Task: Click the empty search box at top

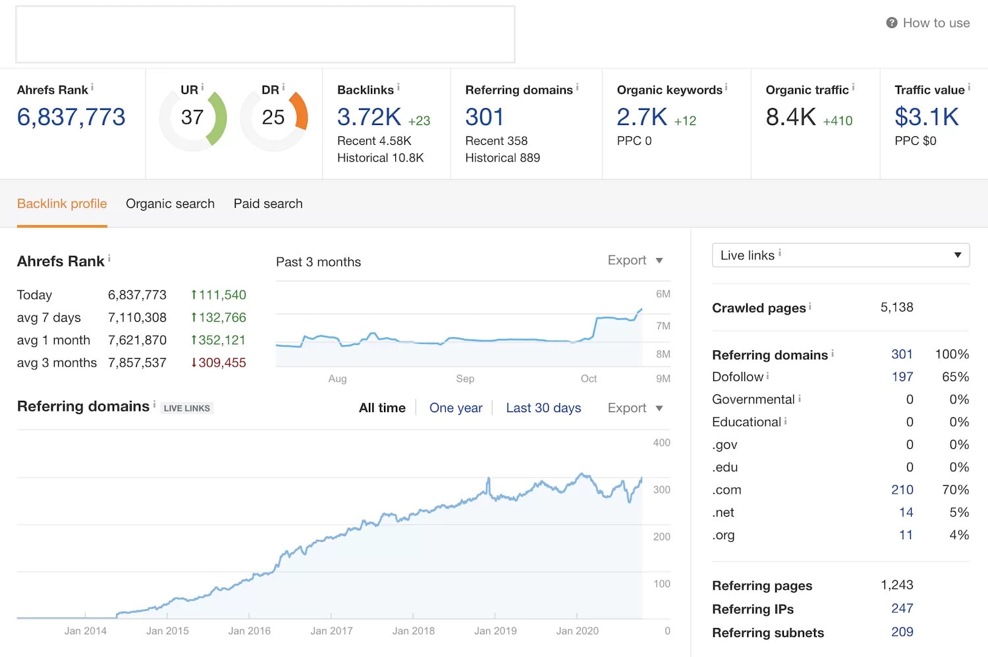Action: [x=265, y=35]
